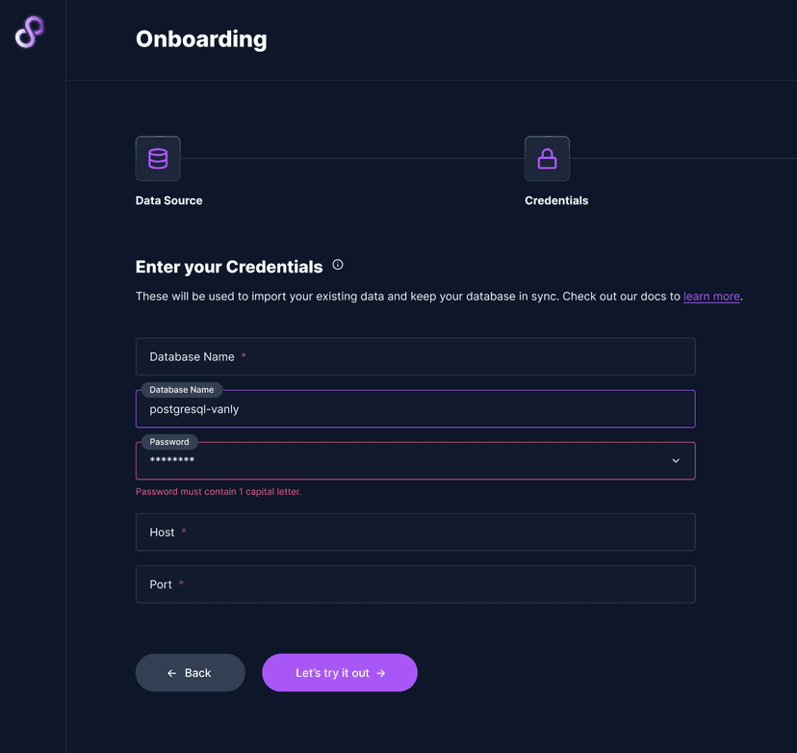Click the Credentials lock icon
This screenshot has height=753, width=797.
[x=547, y=159]
